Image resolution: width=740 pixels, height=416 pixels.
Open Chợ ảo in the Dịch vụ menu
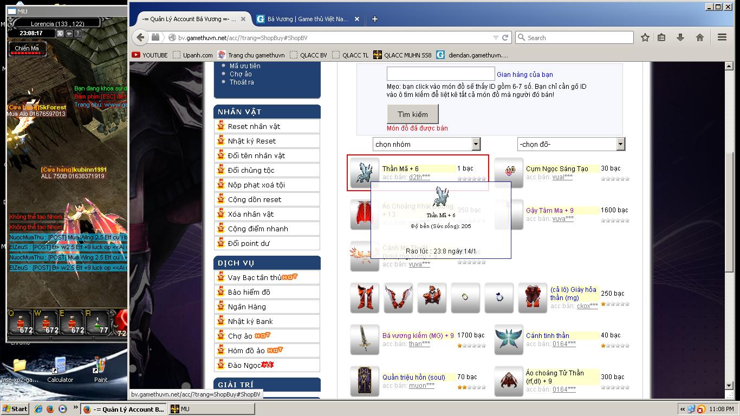point(267,336)
